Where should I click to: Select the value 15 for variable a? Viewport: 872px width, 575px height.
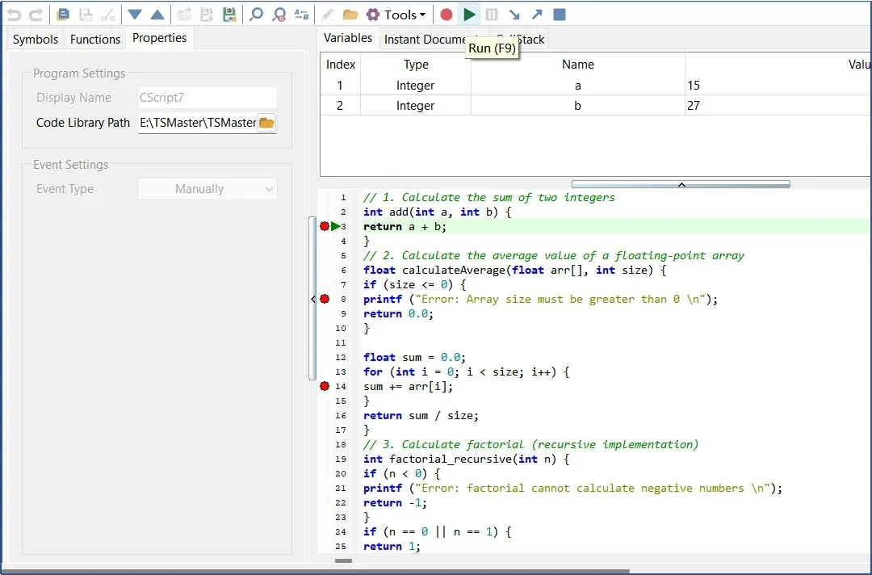(x=694, y=86)
